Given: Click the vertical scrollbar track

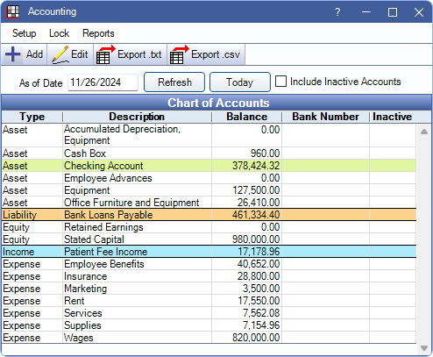Looking at the screenshot, I should [424, 239].
